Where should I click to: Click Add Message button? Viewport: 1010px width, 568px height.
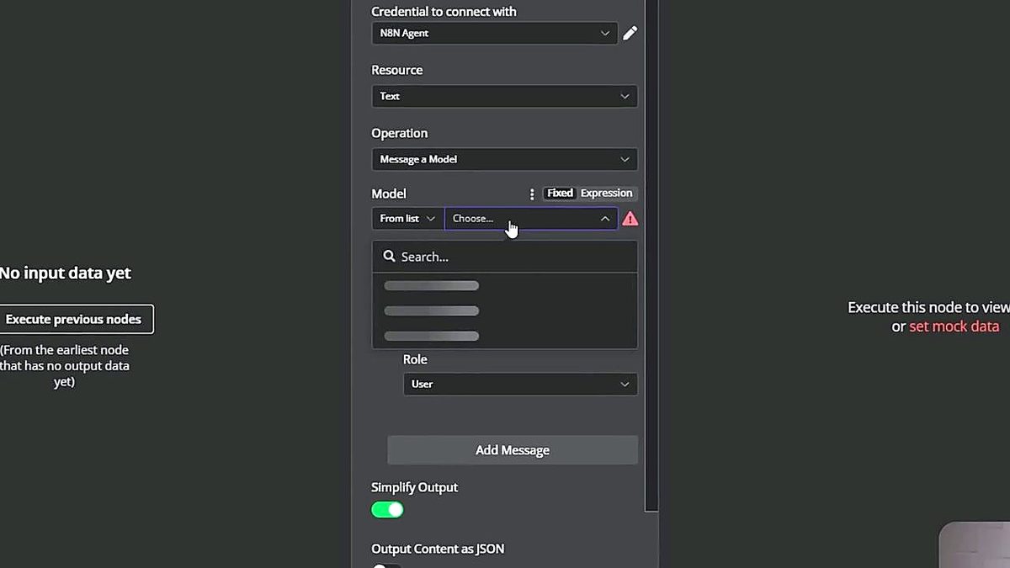coord(513,450)
